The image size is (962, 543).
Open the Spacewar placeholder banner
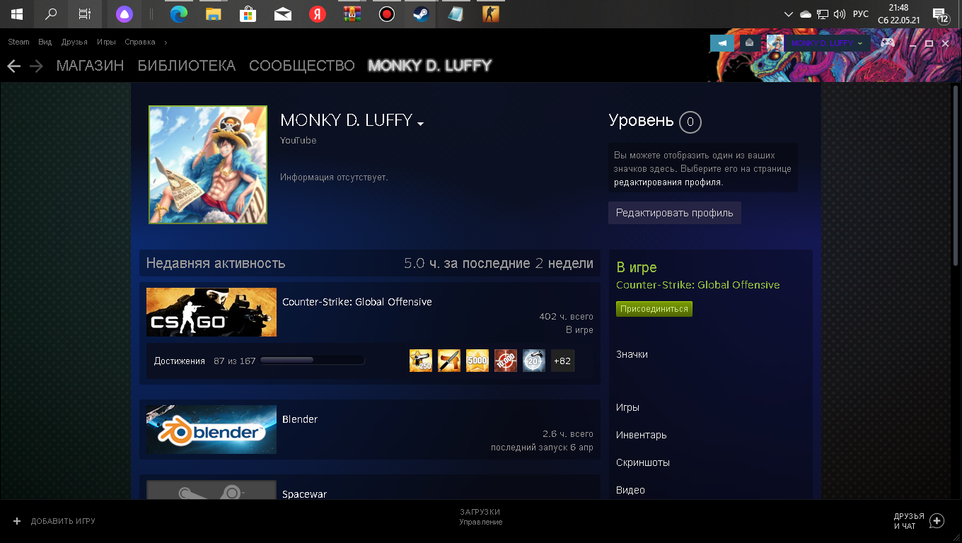pos(211,490)
